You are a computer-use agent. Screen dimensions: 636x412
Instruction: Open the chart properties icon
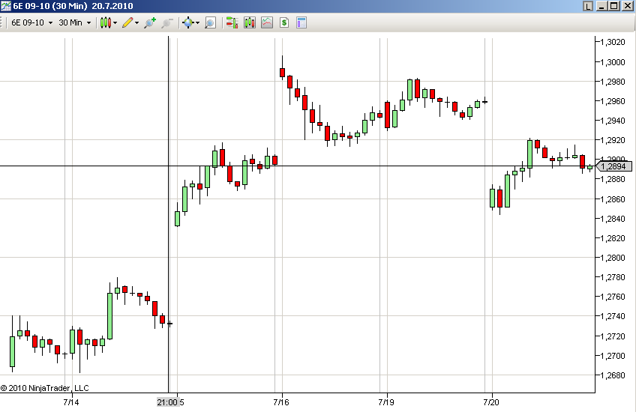point(301,22)
